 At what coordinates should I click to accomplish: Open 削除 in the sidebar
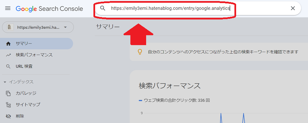coord(37,116)
